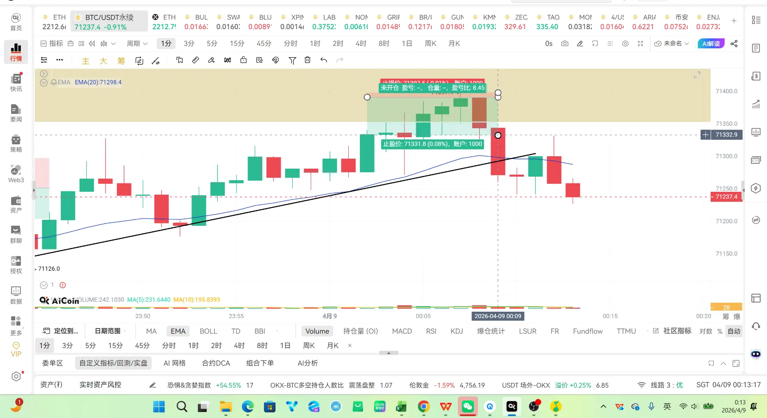Click the 社区指标 community indicators link
The width and height of the screenshot is (767, 418).
pyautogui.click(x=672, y=331)
